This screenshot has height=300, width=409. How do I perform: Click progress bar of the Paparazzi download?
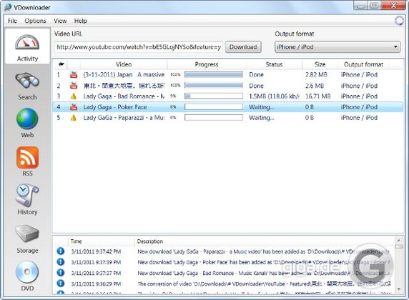tap(214, 118)
